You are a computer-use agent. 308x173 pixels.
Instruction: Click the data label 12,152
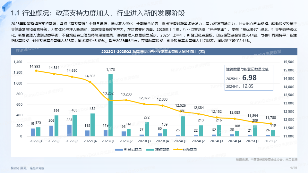(217, 111)
